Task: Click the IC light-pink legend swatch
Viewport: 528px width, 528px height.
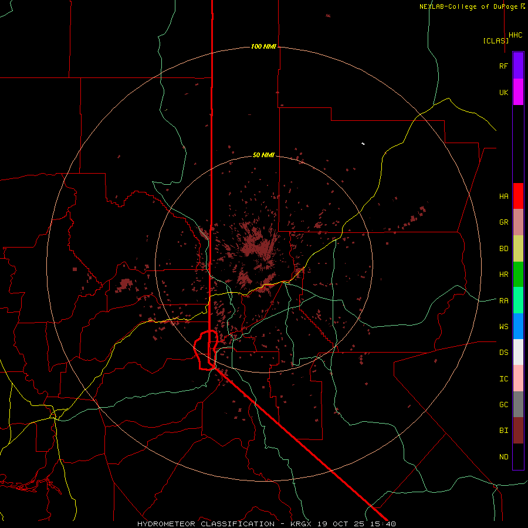Action: click(x=518, y=378)
